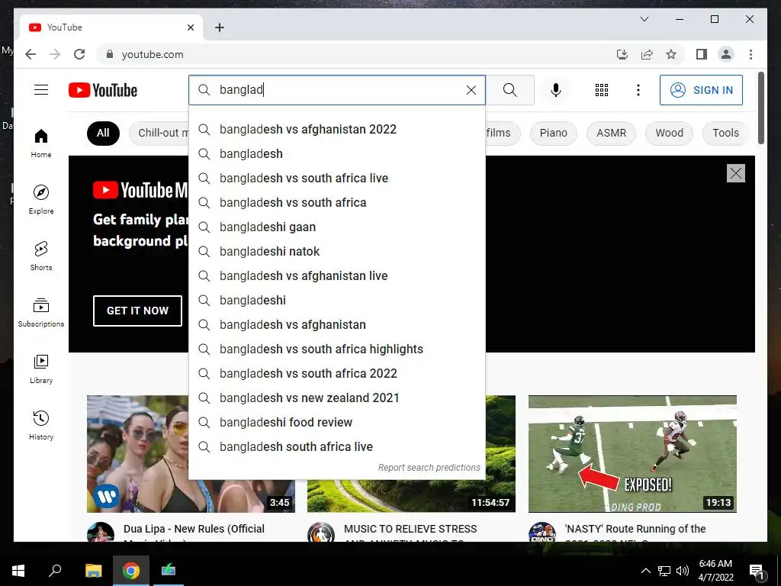Screen dimensions: 781x586
Task: Show hidden tray icons chevron
Action: 645,571
